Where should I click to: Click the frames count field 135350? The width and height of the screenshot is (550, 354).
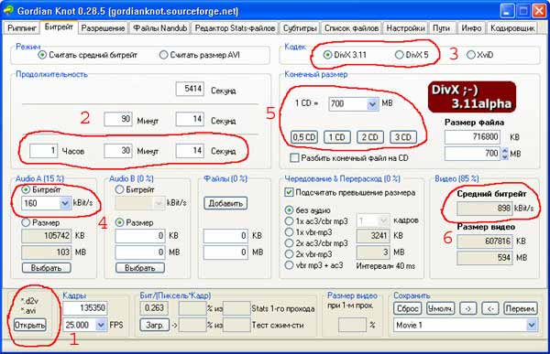85,307
